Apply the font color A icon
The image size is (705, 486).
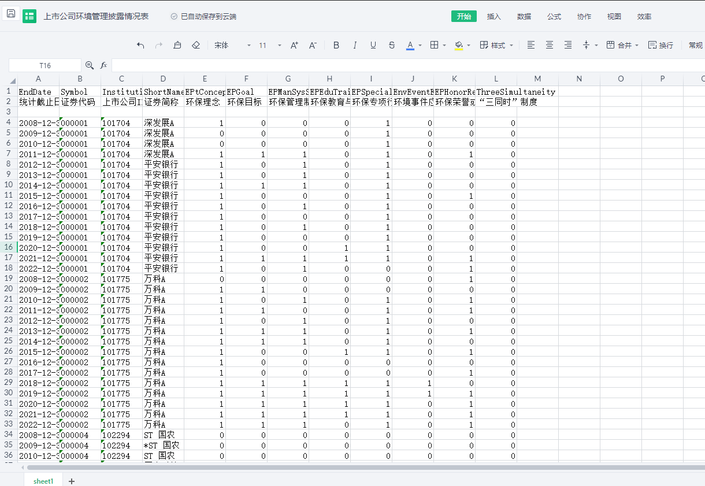coord(410,45)
